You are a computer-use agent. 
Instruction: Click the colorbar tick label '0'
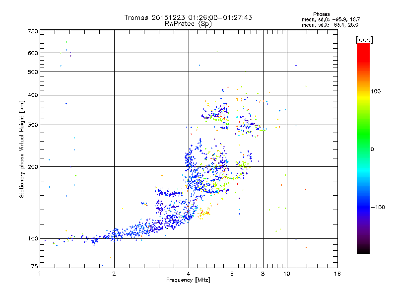click(x=372, y=149)
